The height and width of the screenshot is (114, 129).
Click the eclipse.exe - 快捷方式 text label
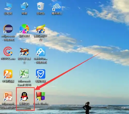8,38
